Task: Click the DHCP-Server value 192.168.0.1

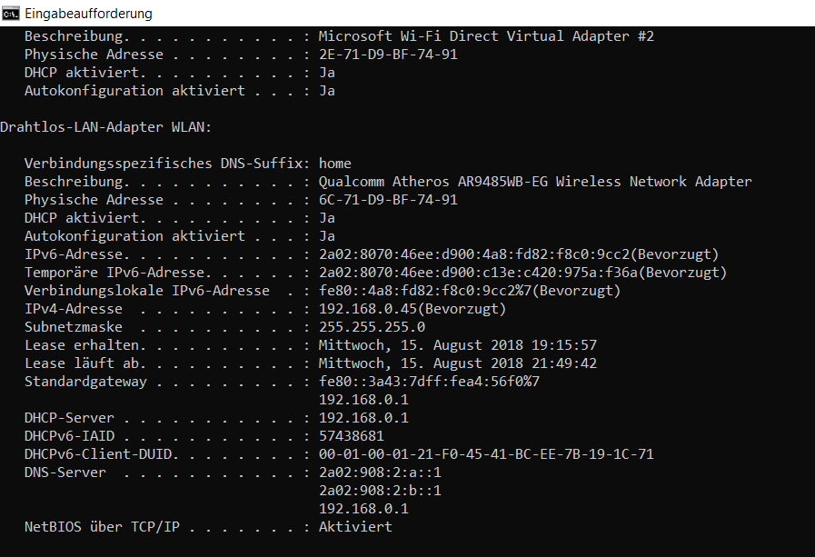Action: coord(363,418)
